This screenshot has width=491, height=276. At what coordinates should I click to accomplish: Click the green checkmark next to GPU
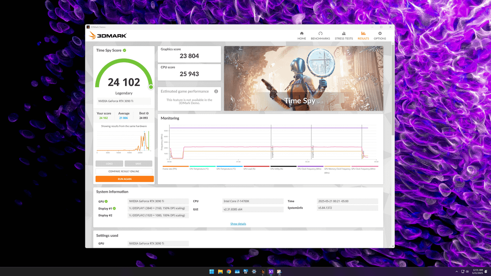106,201
